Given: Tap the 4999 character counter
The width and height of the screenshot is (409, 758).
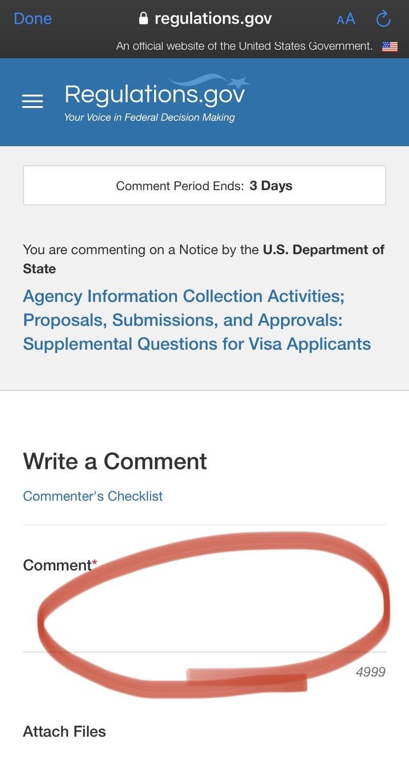Looking at the screenshot, I should click(370, 672).
